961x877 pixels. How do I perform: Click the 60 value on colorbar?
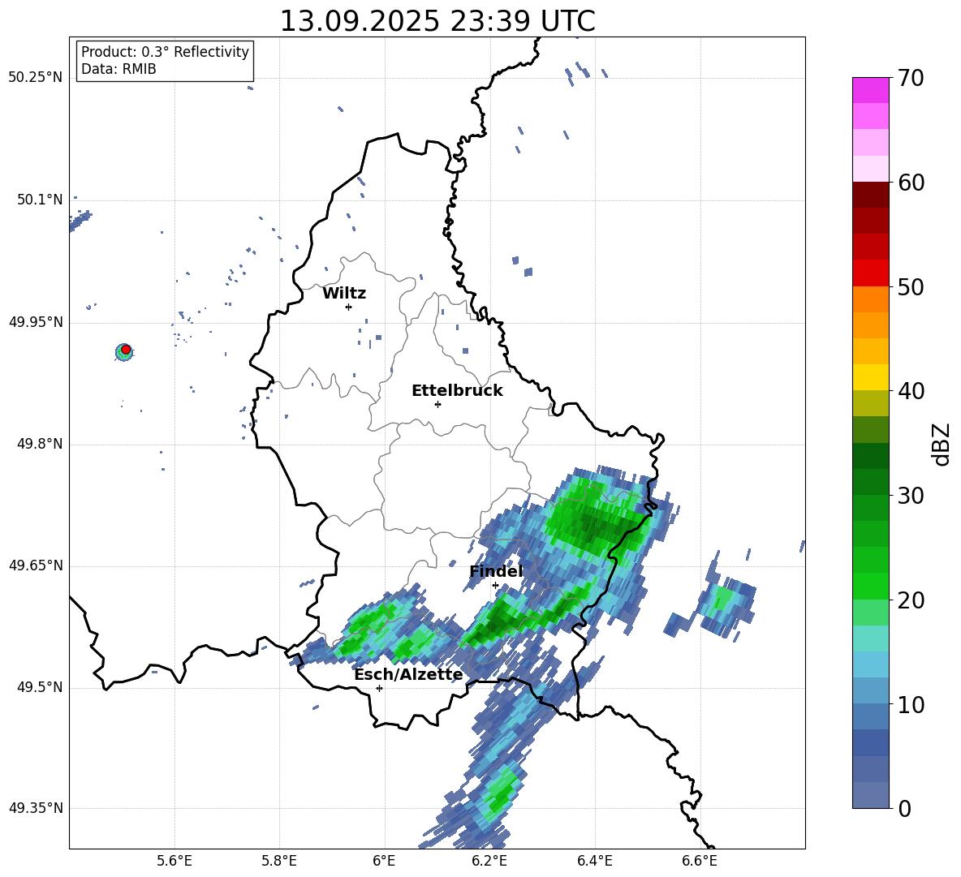(x=911, y=183)
